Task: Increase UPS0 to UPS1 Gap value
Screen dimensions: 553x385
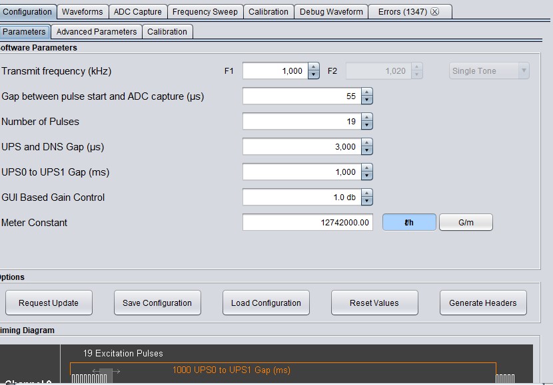Action: click(x=367, y=168)
